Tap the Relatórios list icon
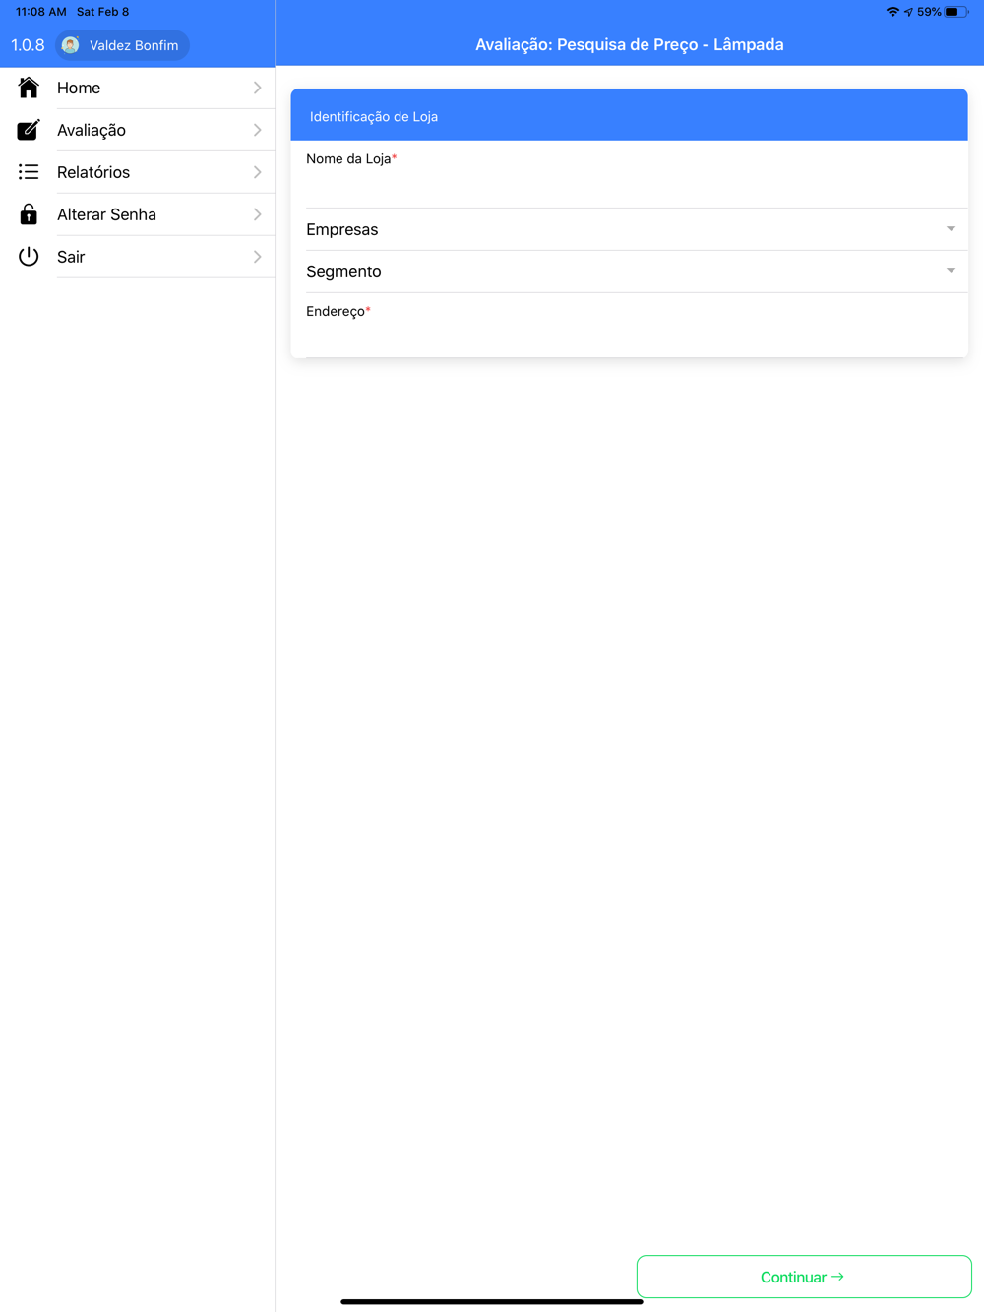 click(29, 172)
